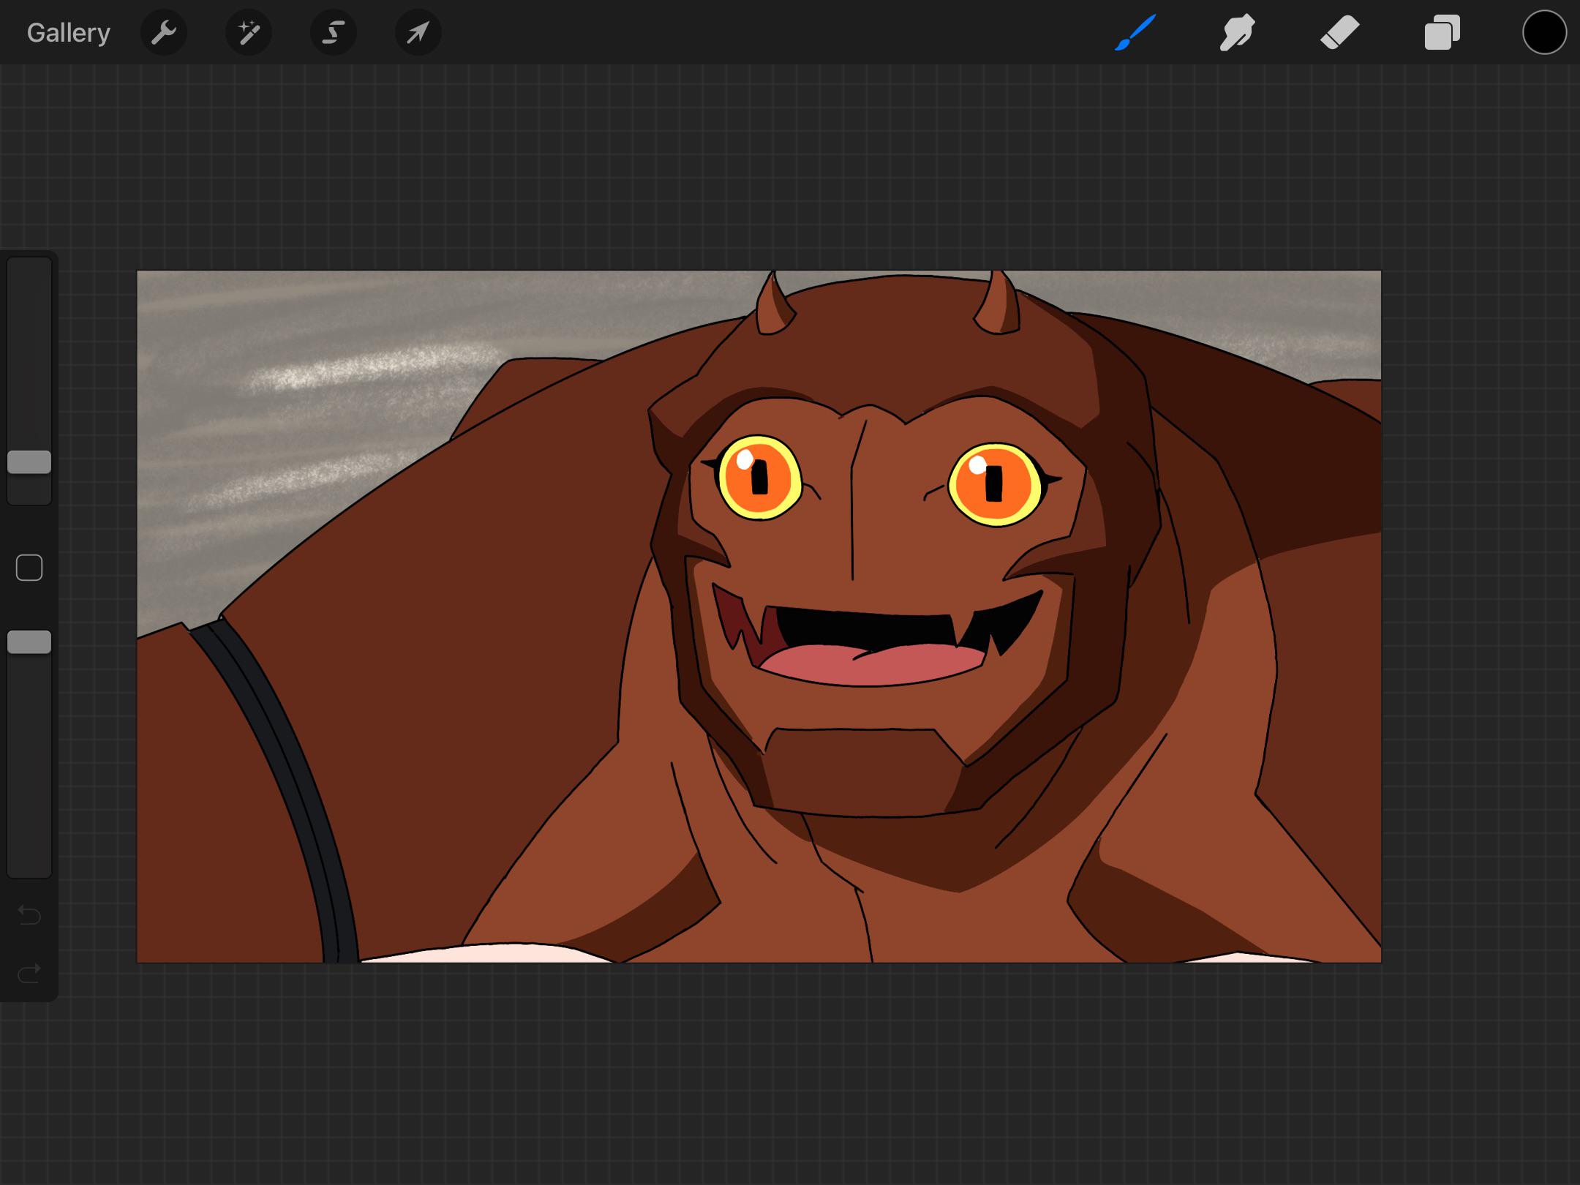
Task: Open the Gallery
Action: click(x=69, y=33)
